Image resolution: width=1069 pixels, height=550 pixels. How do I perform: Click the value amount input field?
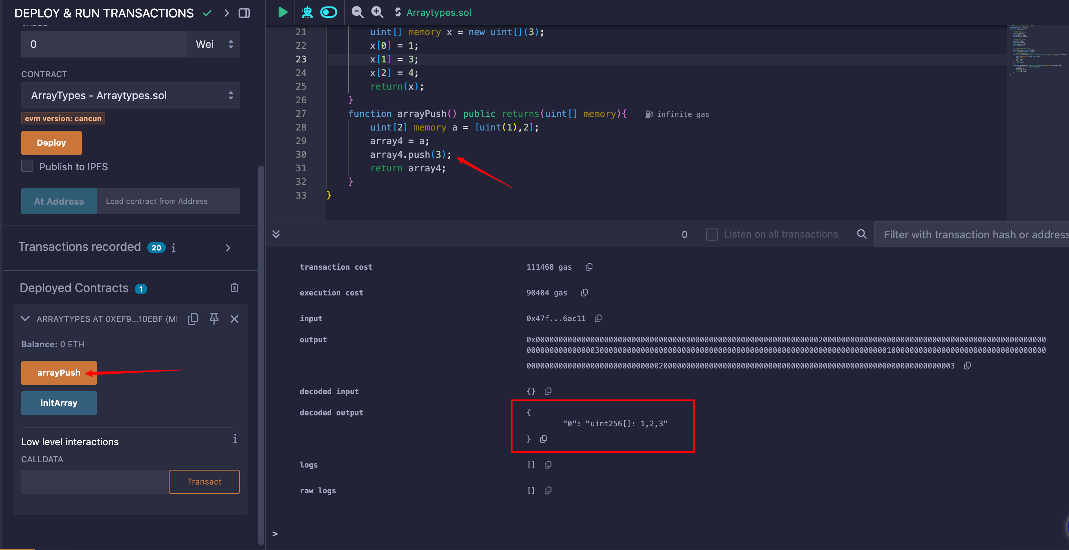click(104, 44)
